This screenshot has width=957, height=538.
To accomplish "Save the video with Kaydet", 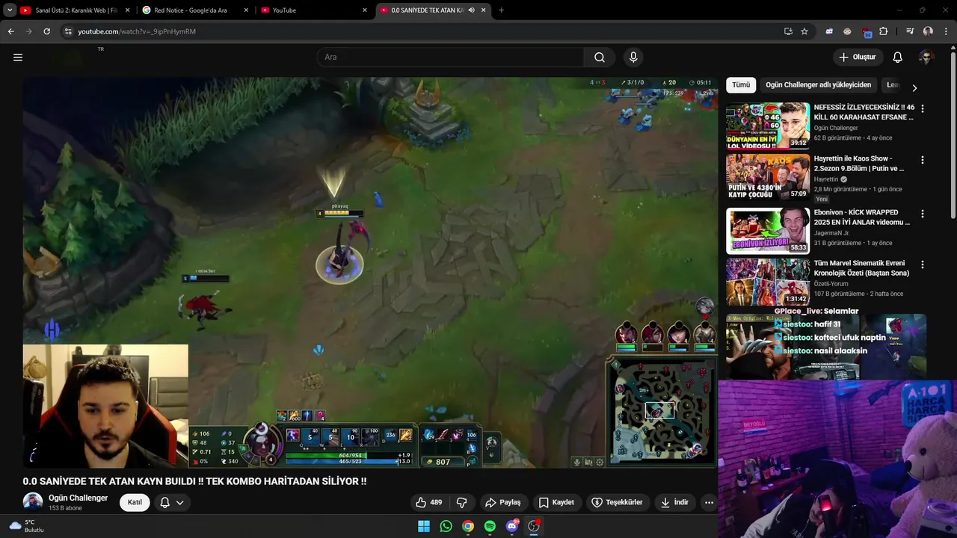I will click(x=557, y=502).
